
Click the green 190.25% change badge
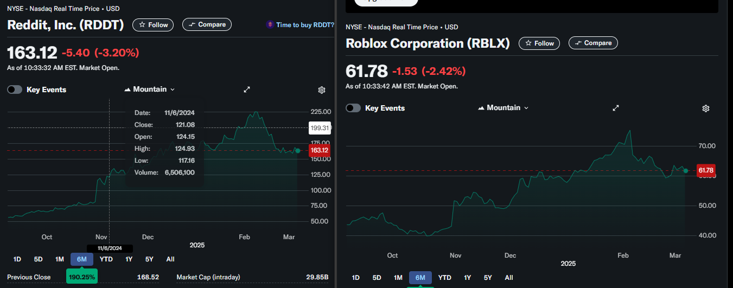pyautogui.click(x=82, y=277)
